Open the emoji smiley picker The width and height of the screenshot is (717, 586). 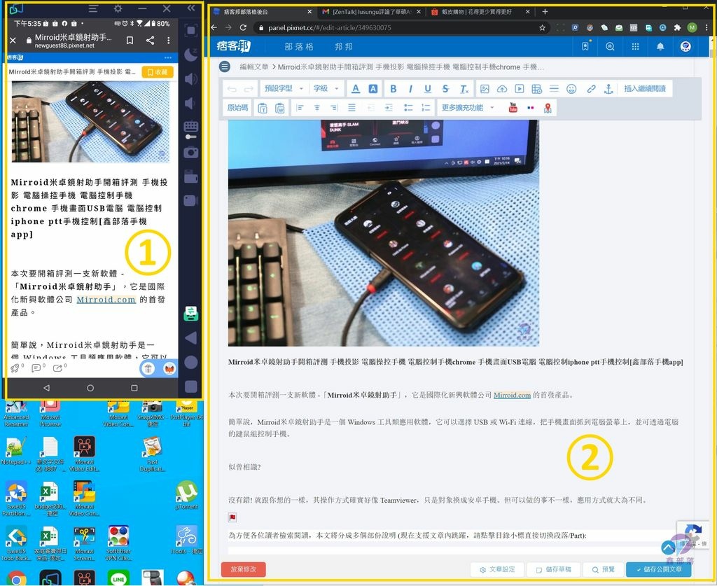point(571,89)
